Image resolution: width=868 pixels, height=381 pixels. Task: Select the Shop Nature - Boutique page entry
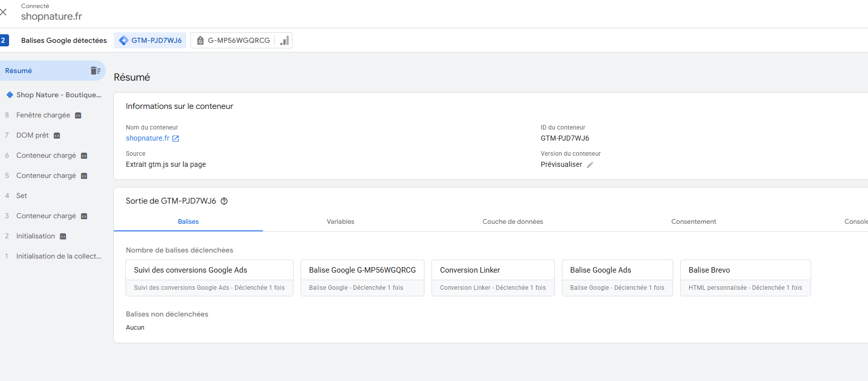(x=52, y=95)
